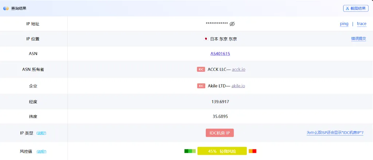Open the ping link
This screenshot has width=373, height=160.
344,24
